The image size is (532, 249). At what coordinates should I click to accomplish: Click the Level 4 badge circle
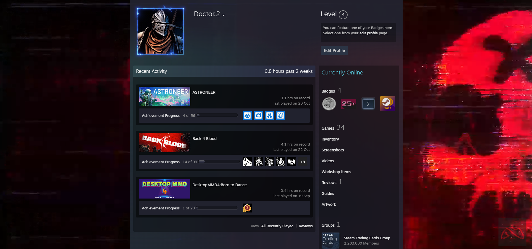pyautogui.click(x=343, y=14)
